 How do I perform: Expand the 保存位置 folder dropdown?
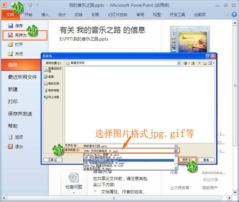[179, 63]
